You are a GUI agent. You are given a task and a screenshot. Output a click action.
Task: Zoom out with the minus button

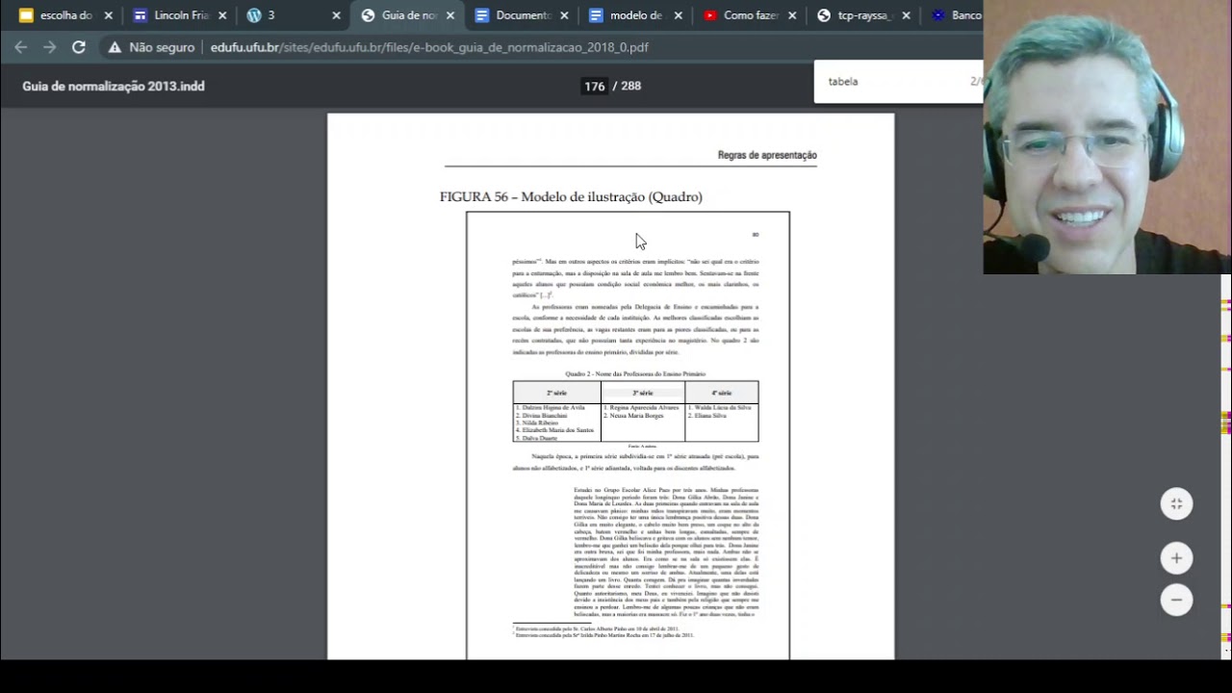click(x=1176, y=600)
